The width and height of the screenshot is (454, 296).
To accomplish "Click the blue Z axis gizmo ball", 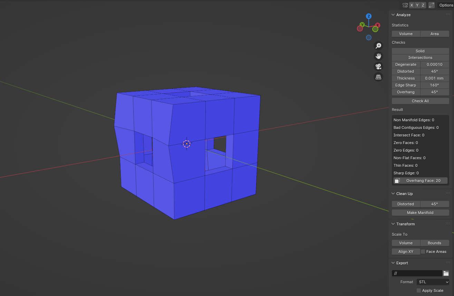I will (369, 16).
